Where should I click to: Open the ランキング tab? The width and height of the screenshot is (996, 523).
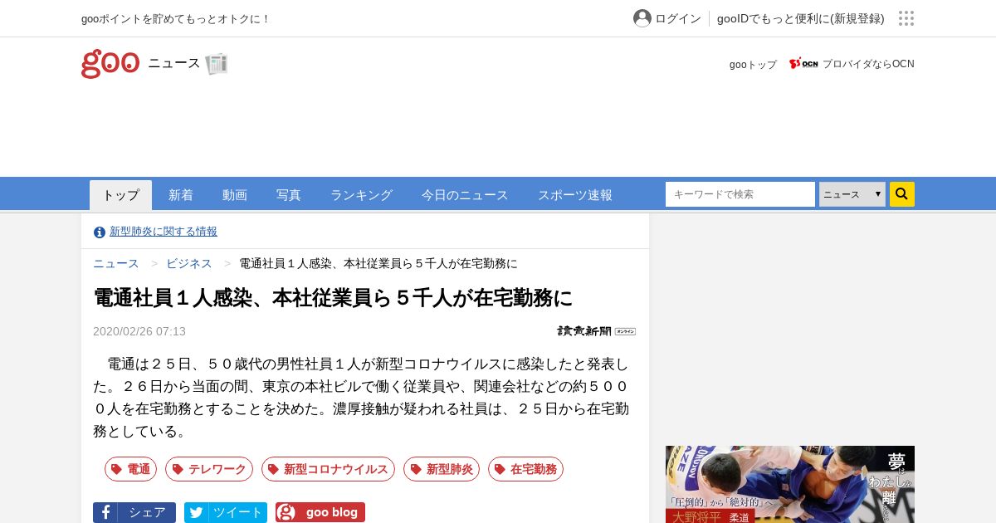[361, 195]
